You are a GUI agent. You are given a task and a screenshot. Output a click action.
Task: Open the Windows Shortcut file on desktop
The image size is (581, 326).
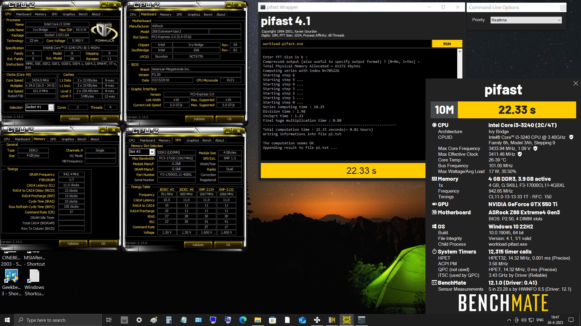pyautogui.click(x=34, y=282)
